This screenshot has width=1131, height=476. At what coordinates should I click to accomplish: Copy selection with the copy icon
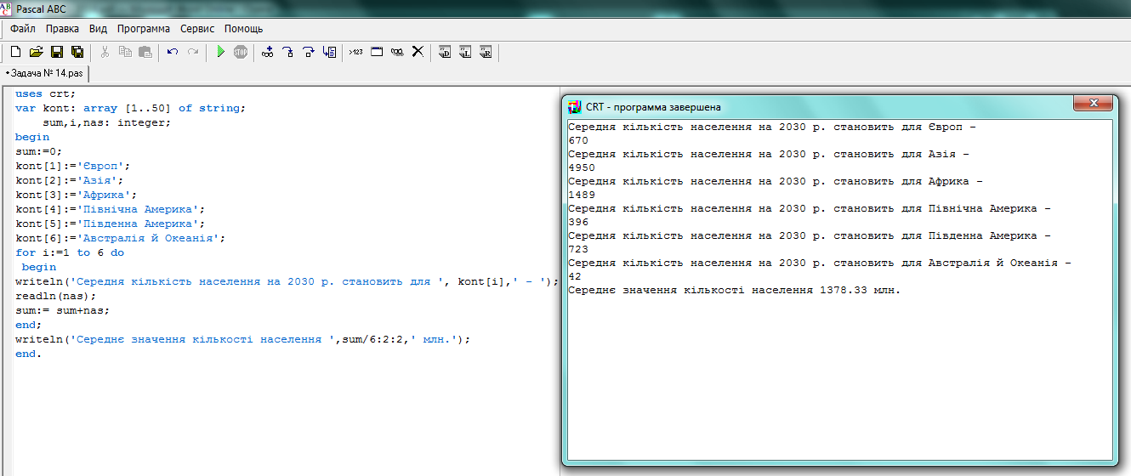[x=125, y=52]
